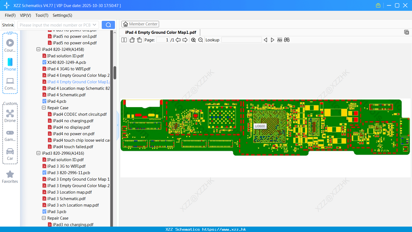Go to previous page arrow
Viewport: 412px width, 232px height.
click(178, 40)
